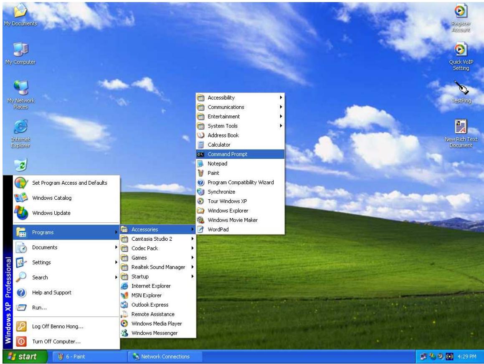The image size is (484, 364).
Task: Click the Help and Support icon
Action: point(21,292)
